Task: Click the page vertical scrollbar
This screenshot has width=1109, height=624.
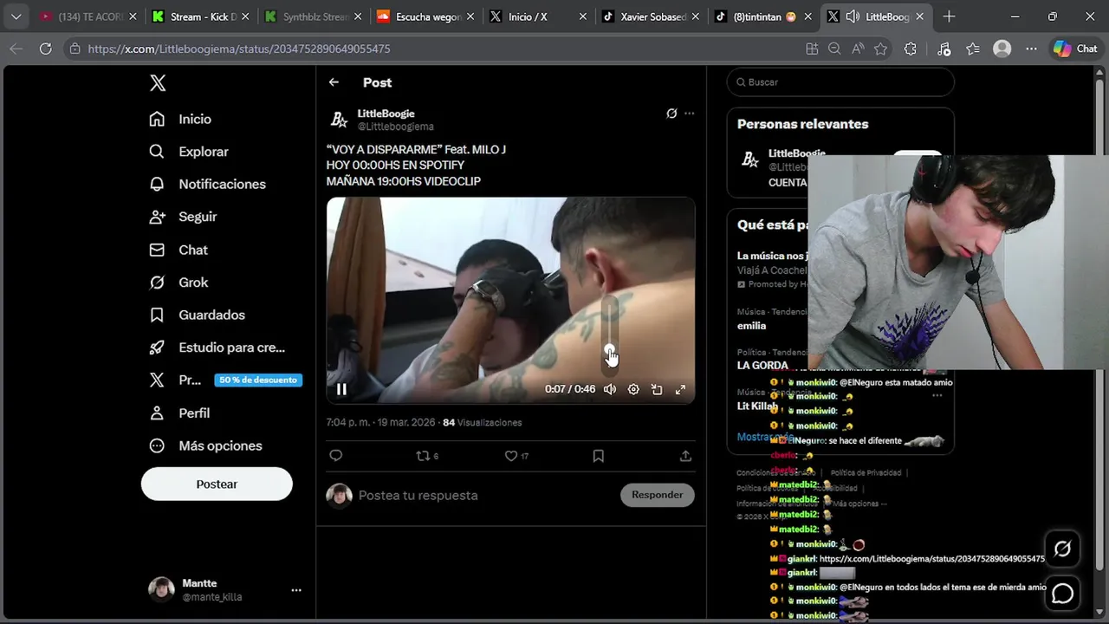Action: click(1100, 325)
